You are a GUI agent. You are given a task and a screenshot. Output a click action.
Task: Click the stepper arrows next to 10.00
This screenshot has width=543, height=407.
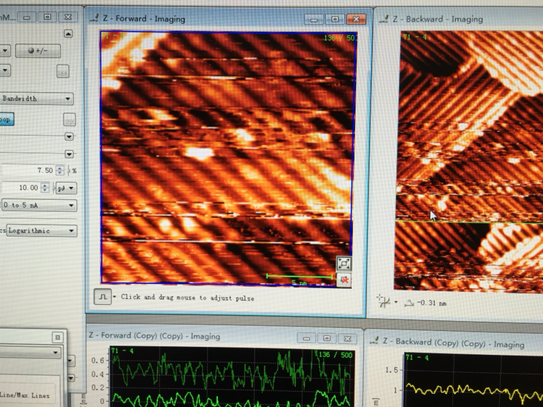[45, 188]
